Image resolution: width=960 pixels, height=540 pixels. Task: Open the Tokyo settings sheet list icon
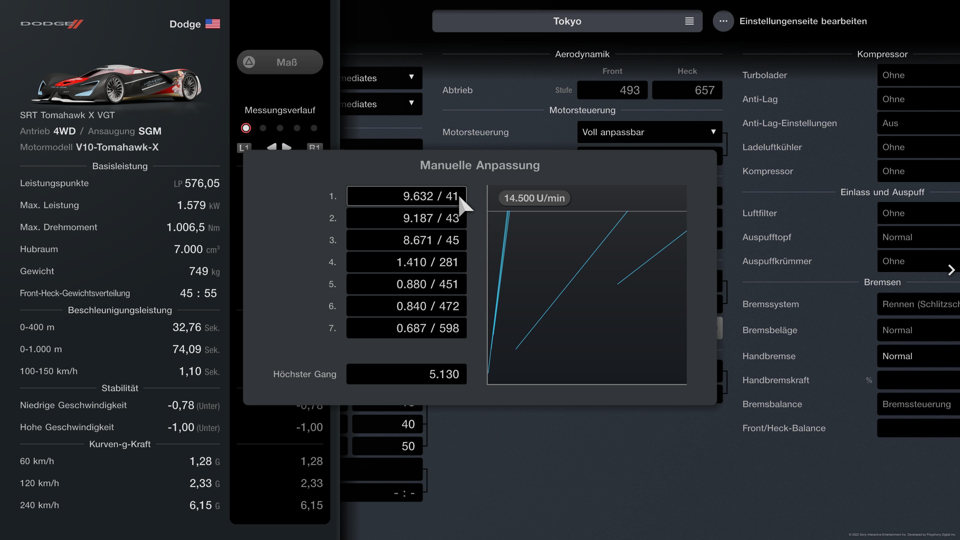(x=689, y=21)
